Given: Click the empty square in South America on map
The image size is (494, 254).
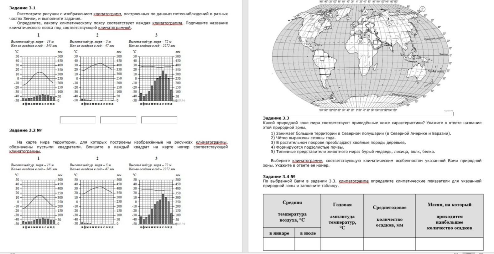Looking at the screenshot, I should point(322,58).
